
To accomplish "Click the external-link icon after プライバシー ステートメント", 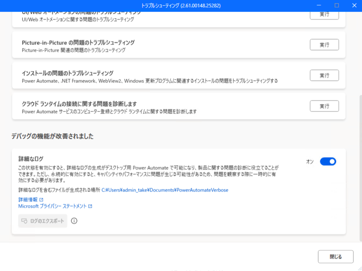I will point(90,206).
